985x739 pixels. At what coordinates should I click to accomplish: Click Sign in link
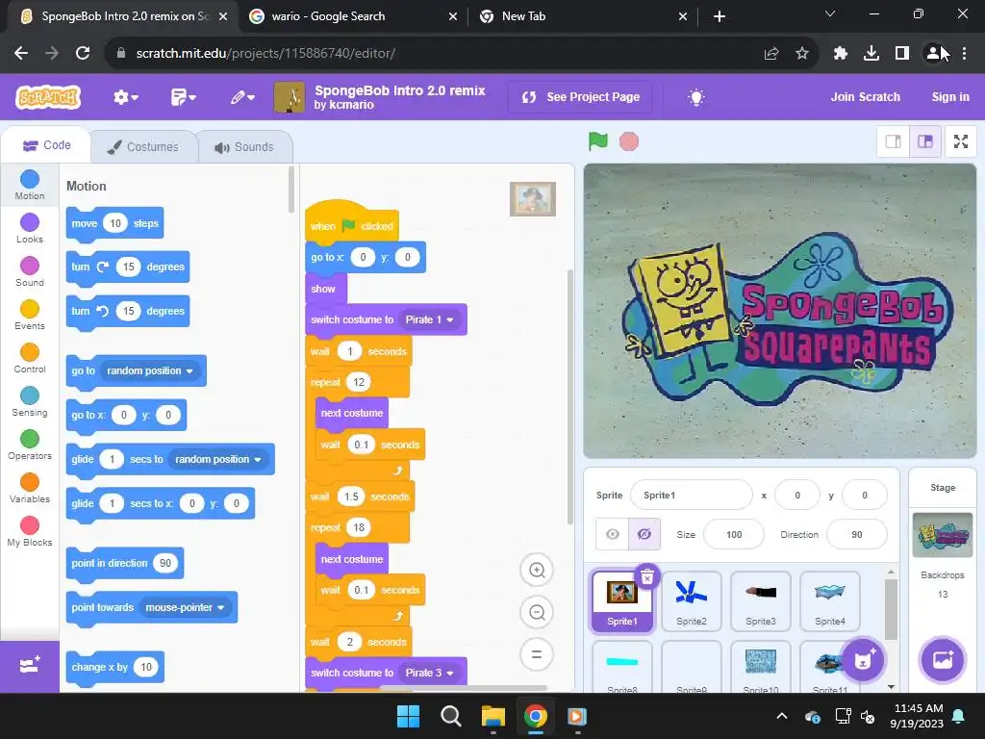pyautogui.click(x=949, y=97)
